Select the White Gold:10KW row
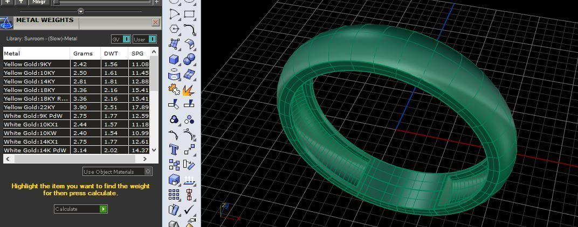This screenshot has height=227, width=578. 77,133
